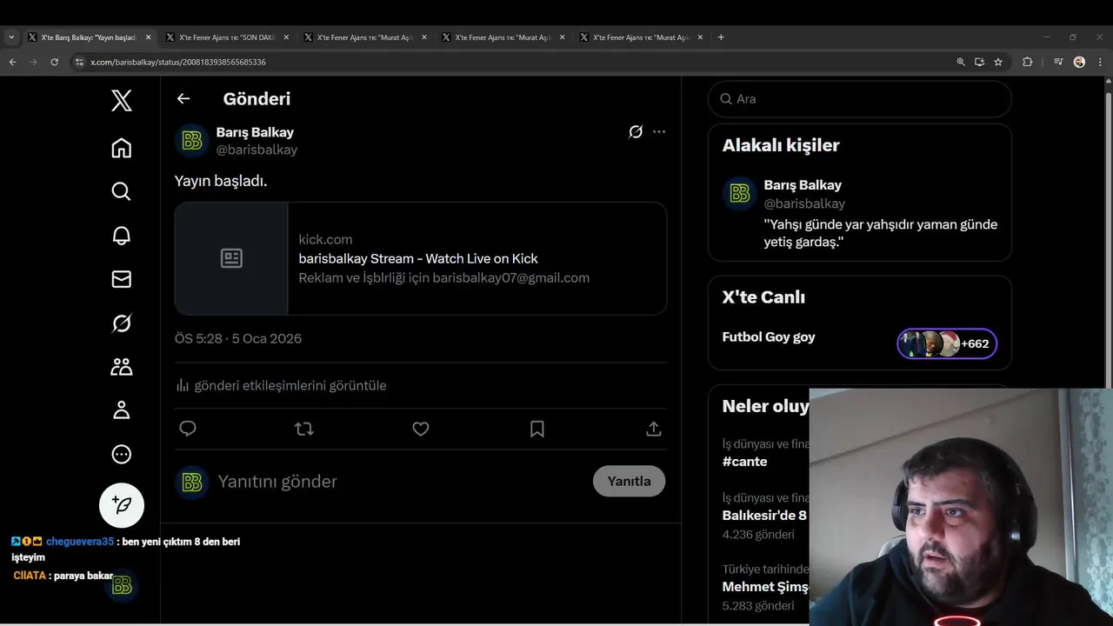Like the post with heart icon

(x=421, y=429)
